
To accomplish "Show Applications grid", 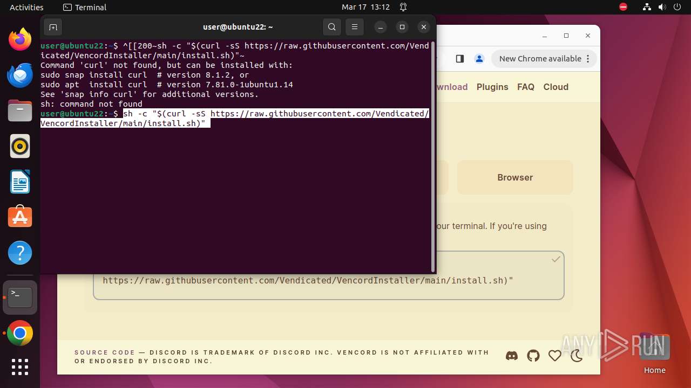I will click(x=20, y=367).
